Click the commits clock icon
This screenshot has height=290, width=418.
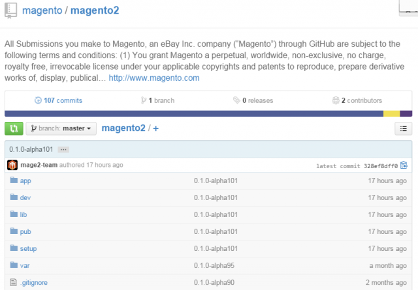tap(38, 100)
